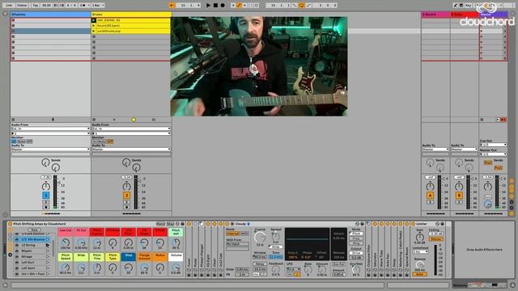Click the Master track pan knob
This screenshot has height=291, width=518.
[x=488, y=186]
